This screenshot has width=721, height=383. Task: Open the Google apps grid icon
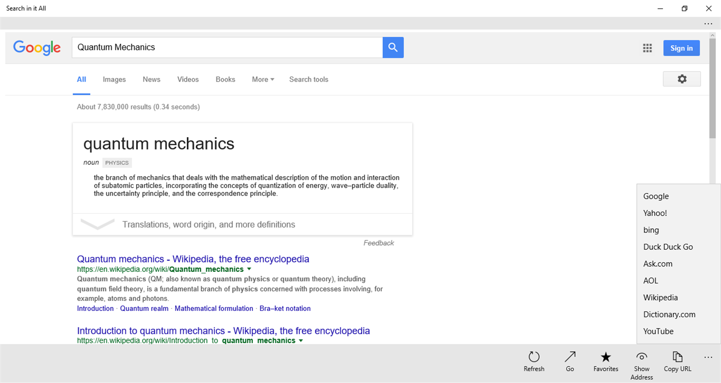tap(647, 48)
